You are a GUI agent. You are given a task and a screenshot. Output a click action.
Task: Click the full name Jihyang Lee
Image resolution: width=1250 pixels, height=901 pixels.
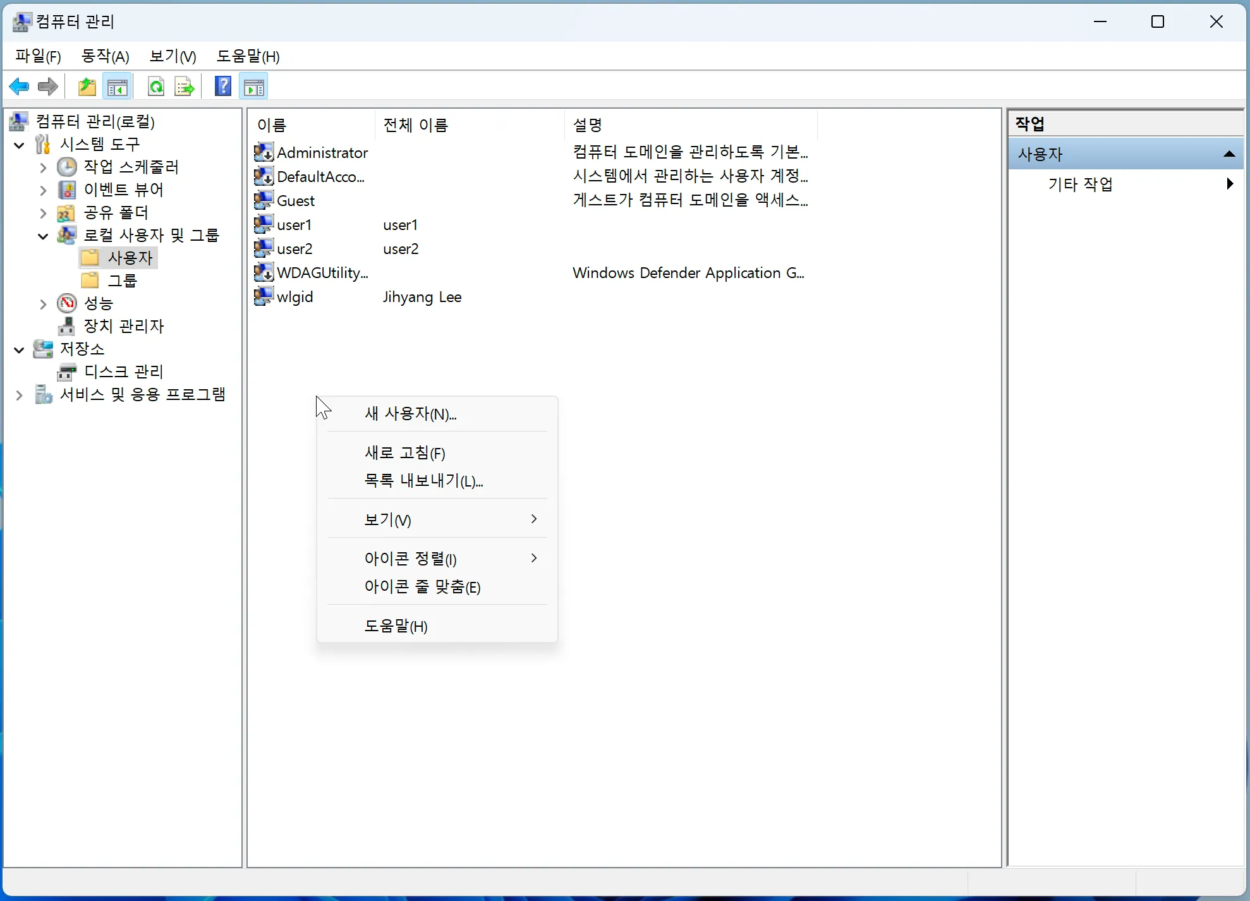[422, 297]
